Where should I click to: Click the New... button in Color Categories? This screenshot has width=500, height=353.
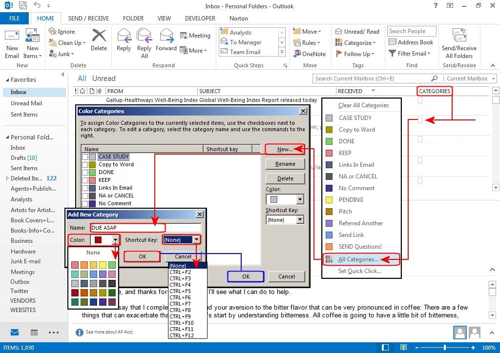285,149
